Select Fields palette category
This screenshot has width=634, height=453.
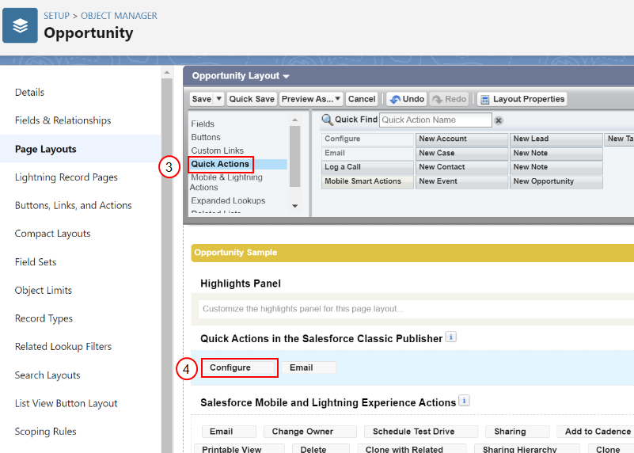click(203, 124)
